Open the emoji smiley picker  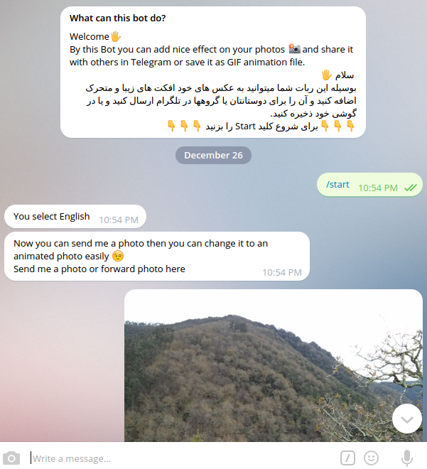[371, 458]
